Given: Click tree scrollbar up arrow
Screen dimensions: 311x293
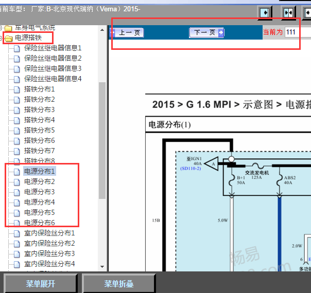Looking at the screenshot, I should pos(102,30).
